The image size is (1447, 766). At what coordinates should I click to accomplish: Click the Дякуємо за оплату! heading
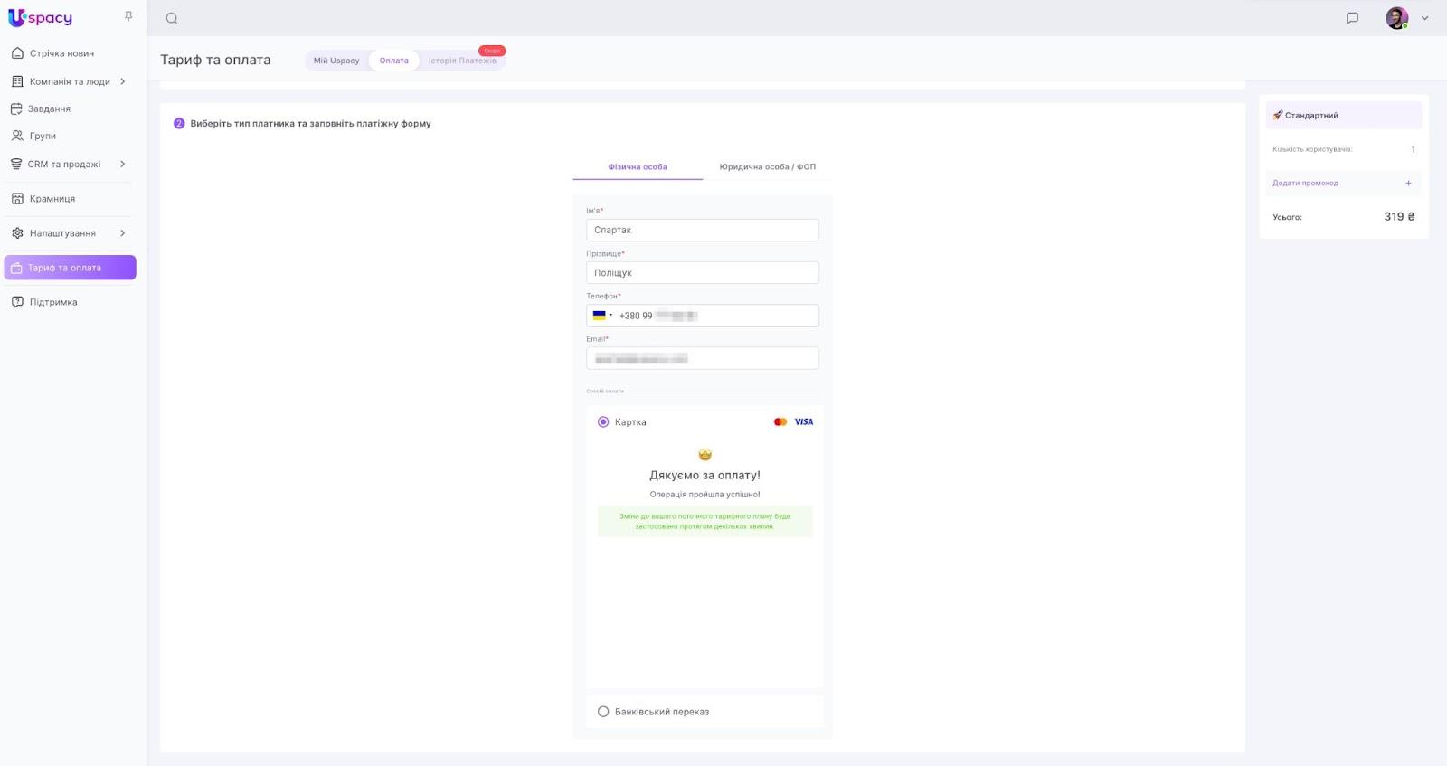[705, 475]
